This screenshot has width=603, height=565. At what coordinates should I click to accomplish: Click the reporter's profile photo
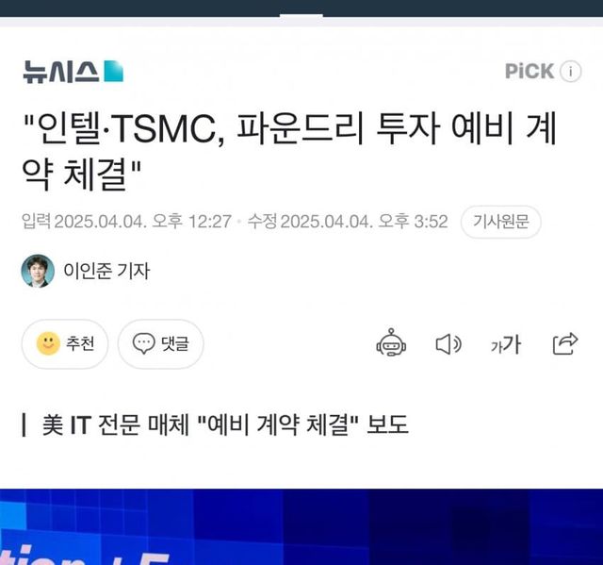(x=38, y=271)
